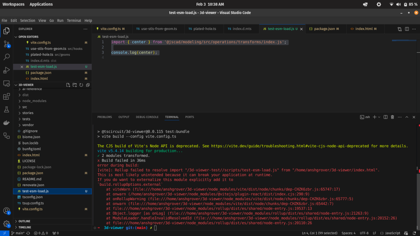Viewport: 420px width, 236px height.
Task: Open editor more actions ellipsis
Action: (x=414, y=29)
